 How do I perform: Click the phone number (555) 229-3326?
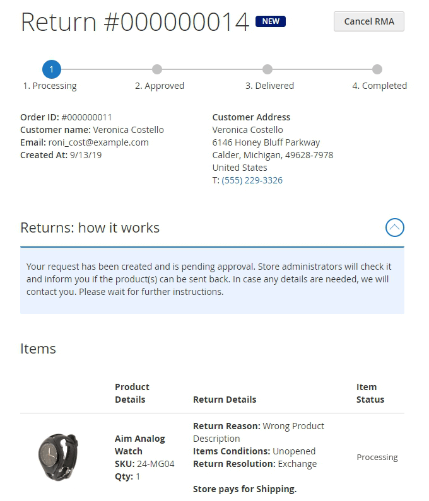pos(252,180)
